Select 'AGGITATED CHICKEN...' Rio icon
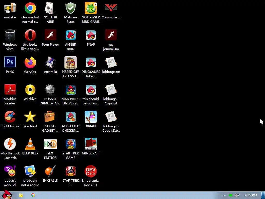265x199 pixels. pyautogui.click(x=70, y=117)
